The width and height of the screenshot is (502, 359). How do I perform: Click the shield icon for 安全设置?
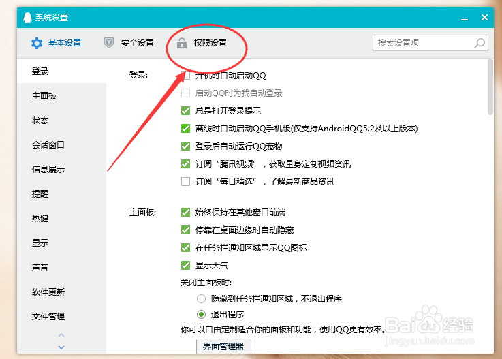[x=109, y=43]
